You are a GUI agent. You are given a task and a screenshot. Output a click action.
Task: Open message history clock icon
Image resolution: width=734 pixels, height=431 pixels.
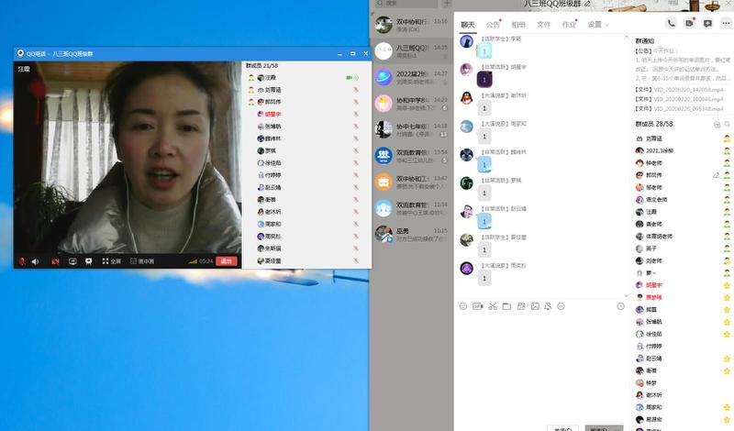pyautogui.click(x=621, y=306)
